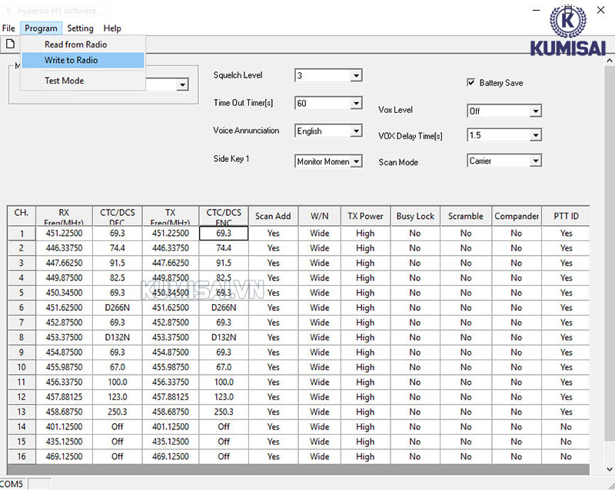Toggle the Battery Save checkbox
The height and width of the screenshot is (490, 615).
[471, 82]
